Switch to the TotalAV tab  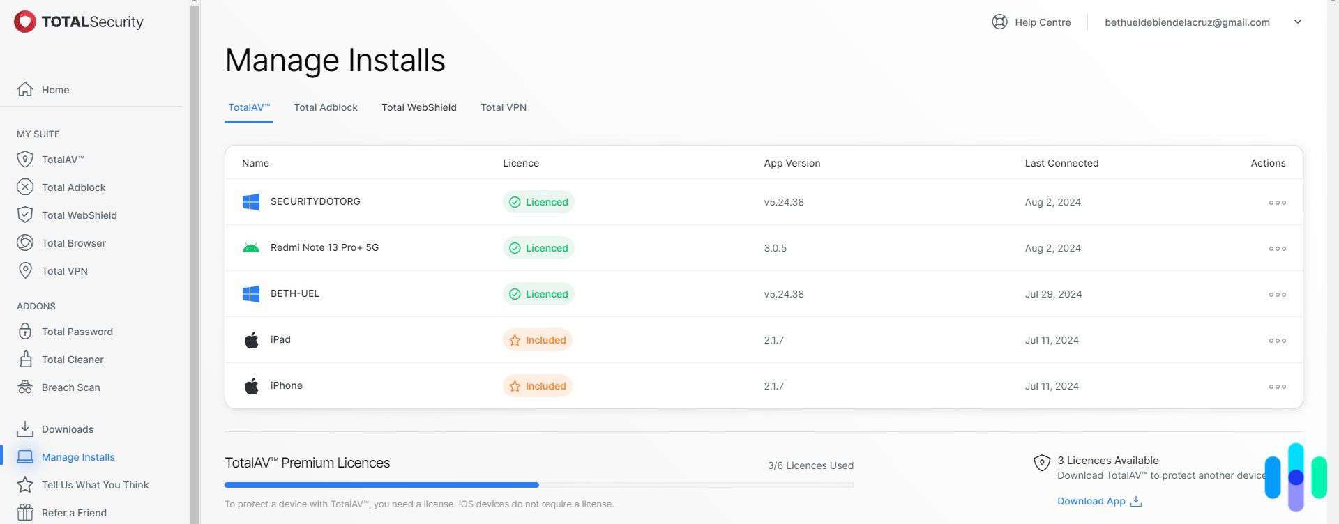click(249, 107)
